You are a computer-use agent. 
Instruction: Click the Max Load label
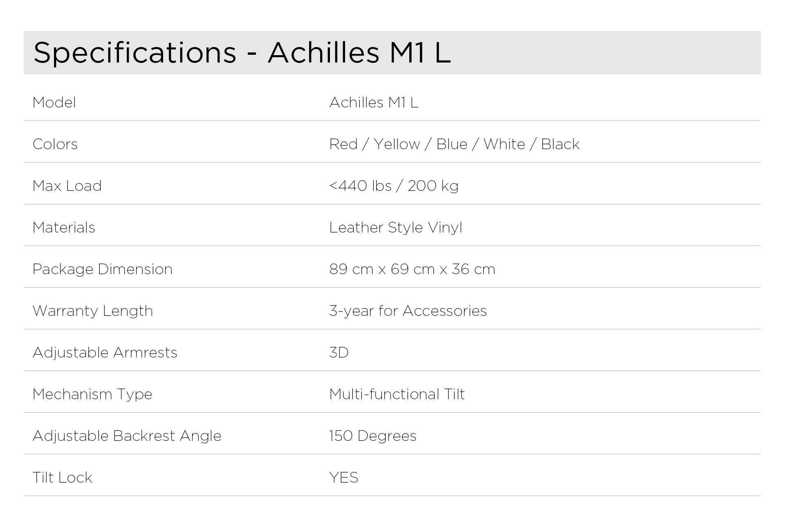tap(67, 186)
